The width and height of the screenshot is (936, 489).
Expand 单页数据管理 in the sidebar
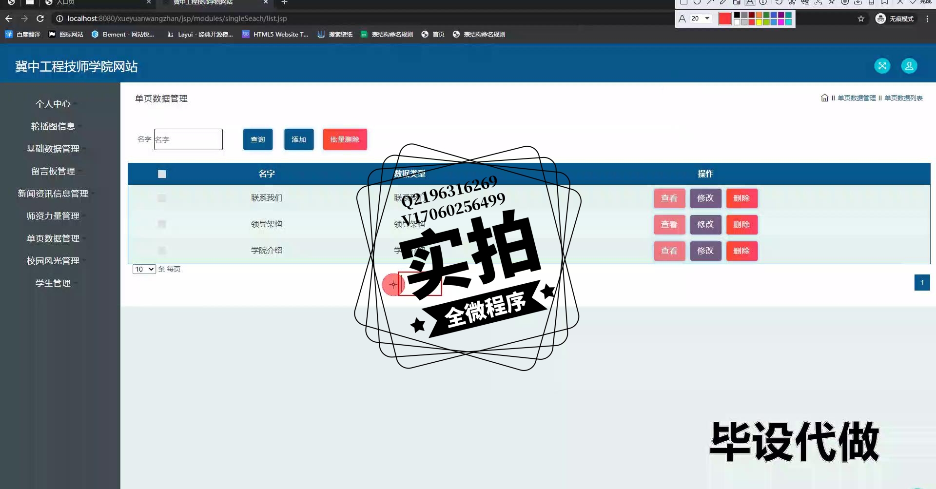[x=53, y=238]
